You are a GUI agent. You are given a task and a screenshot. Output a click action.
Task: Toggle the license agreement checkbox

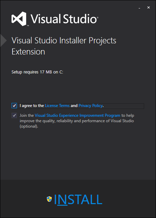coord(14,106)
